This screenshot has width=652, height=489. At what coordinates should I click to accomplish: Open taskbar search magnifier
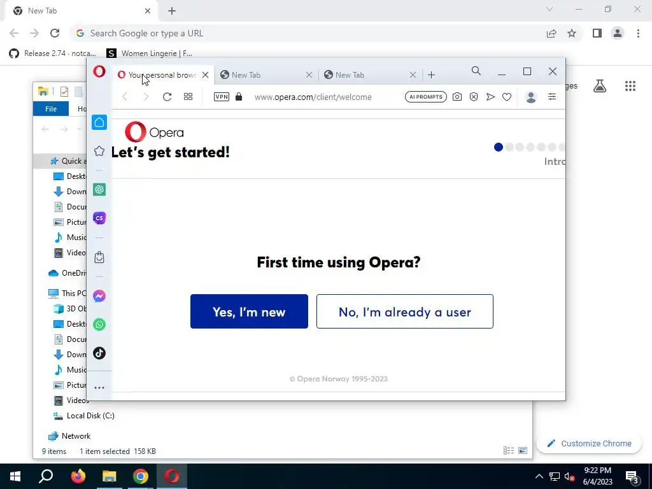pyautogui.click(x=46, y=476)
